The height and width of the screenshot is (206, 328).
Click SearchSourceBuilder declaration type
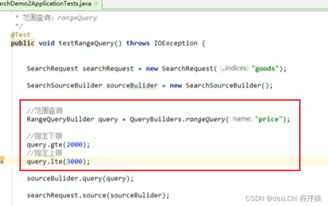coord(64,85)
